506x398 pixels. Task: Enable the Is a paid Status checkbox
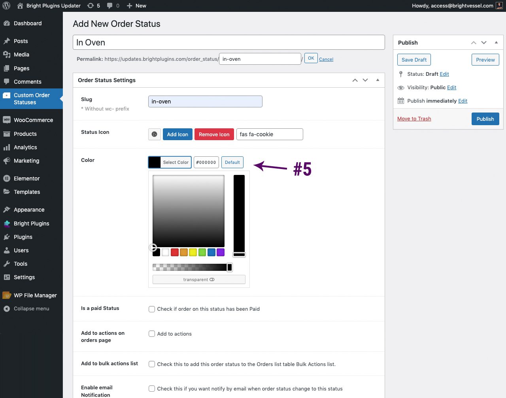[152, 309]
